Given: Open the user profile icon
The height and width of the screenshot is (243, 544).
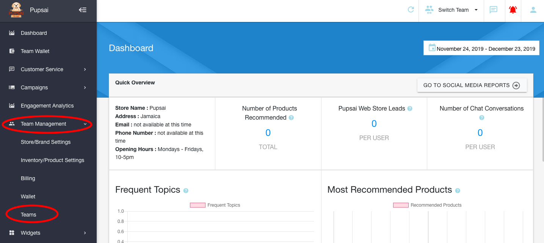Looking at the screenshot, I should (x=533, y=10).
